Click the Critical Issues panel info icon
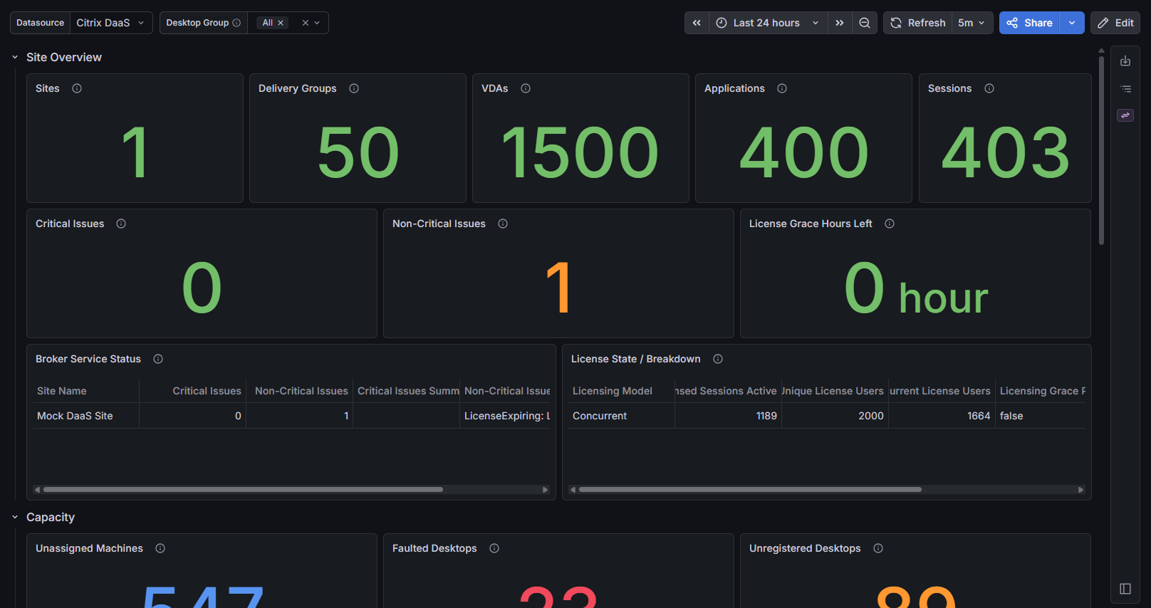The height and width of the screenshot is (608, 1151). (x=121, y=224)
